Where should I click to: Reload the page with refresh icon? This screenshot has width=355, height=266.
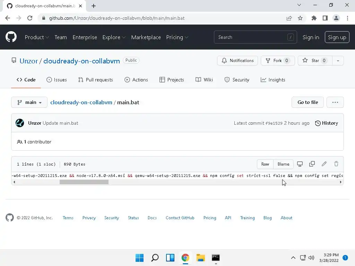[x=30, y=18]
